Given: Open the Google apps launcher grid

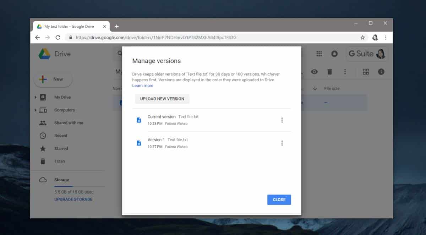Looking at the screenshot, I should tap(319, 54).
